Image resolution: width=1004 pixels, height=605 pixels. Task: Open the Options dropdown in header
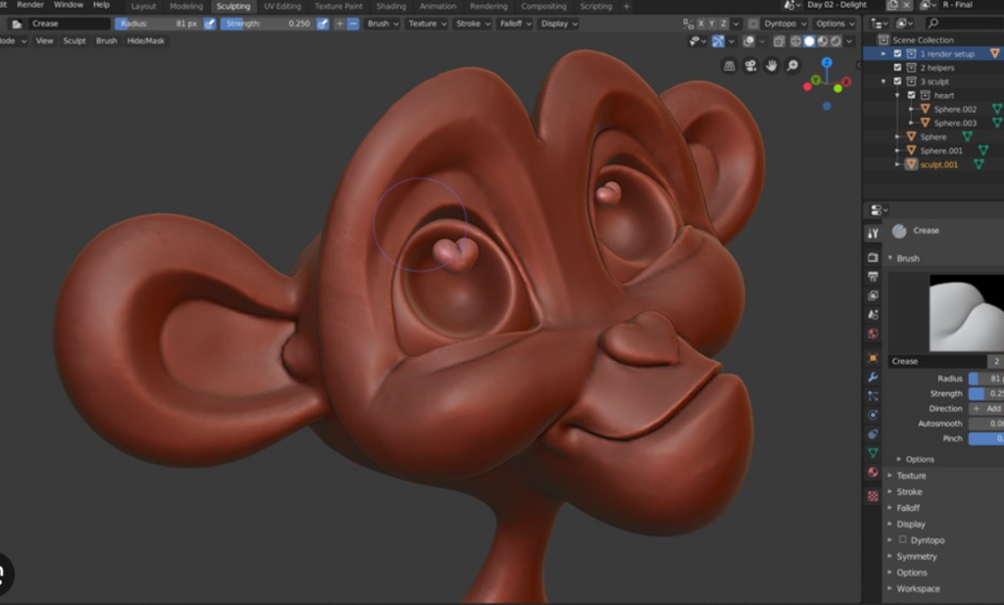point(835,24)
